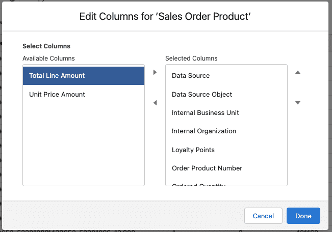Click the Selected Columns label
Viewport: 332px width, 232px height.
[x=191, y=59]
